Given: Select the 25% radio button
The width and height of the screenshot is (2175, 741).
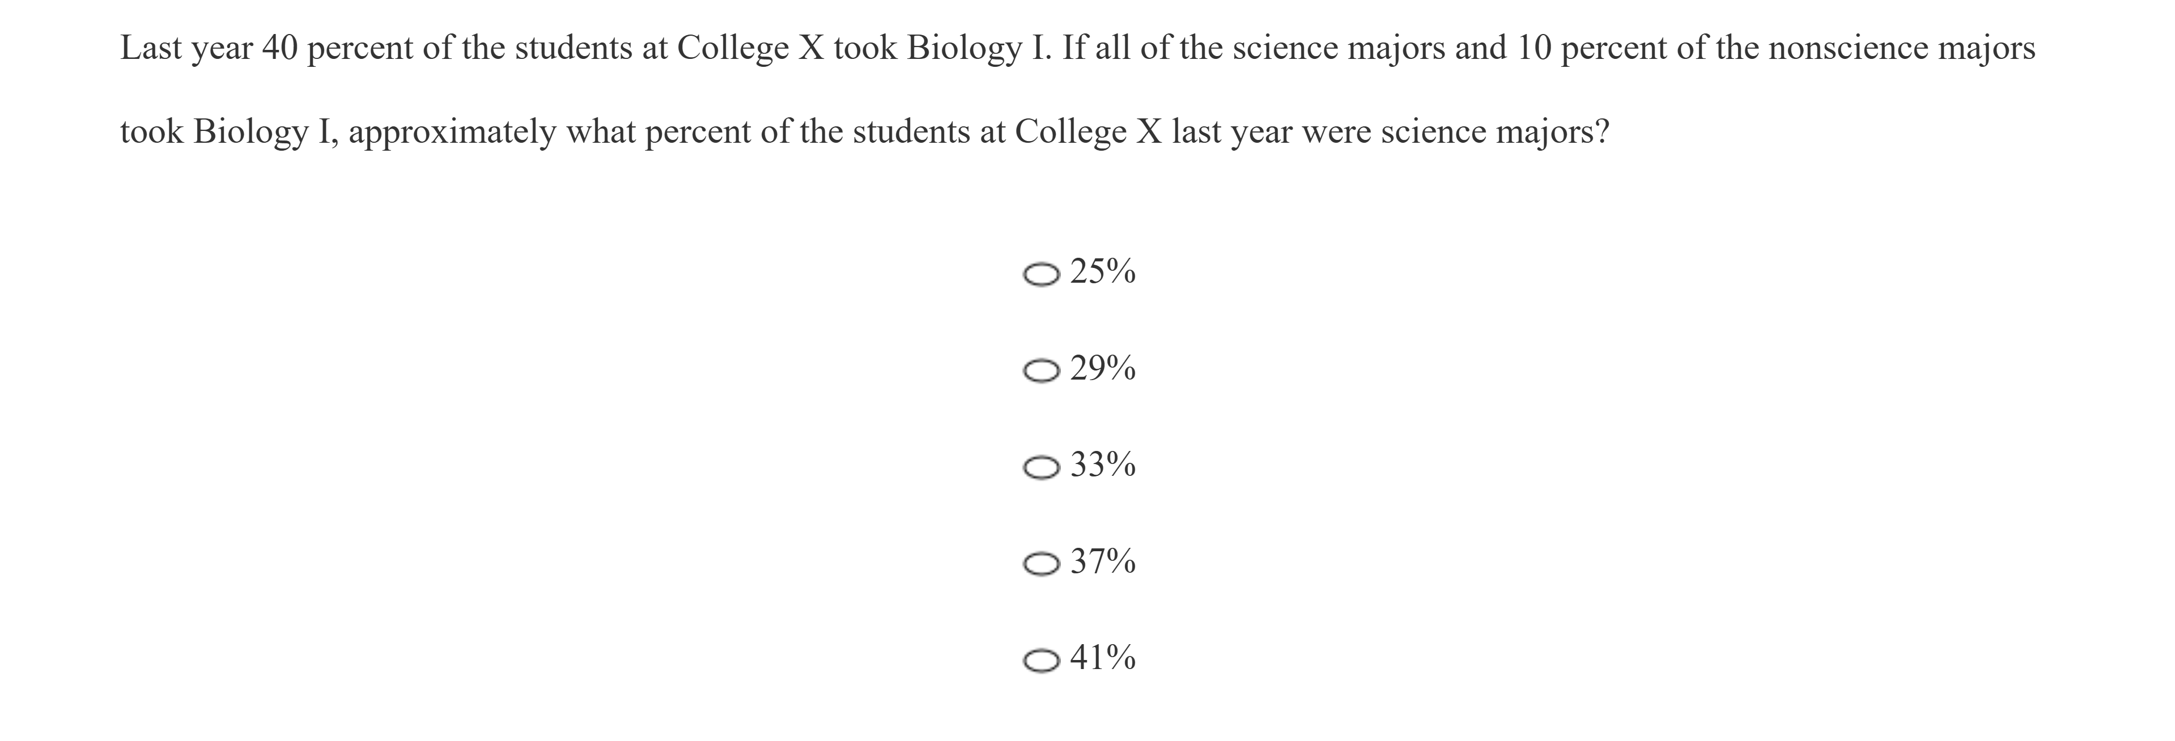Looking at the screenshot, I should (1040, 274).
